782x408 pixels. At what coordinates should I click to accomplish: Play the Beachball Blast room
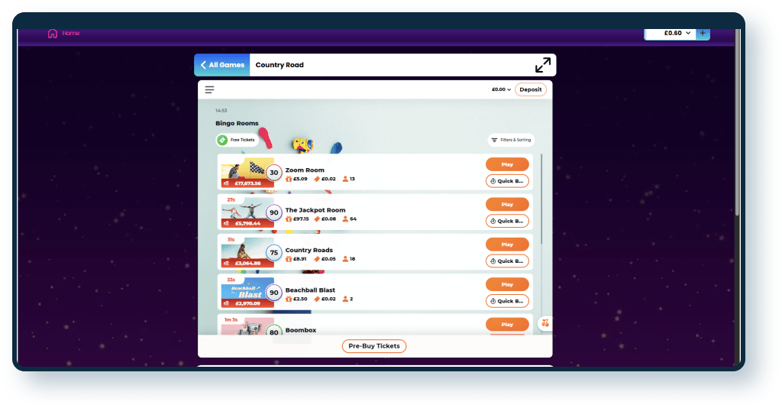pyautogui.click(x=507, y=284)
